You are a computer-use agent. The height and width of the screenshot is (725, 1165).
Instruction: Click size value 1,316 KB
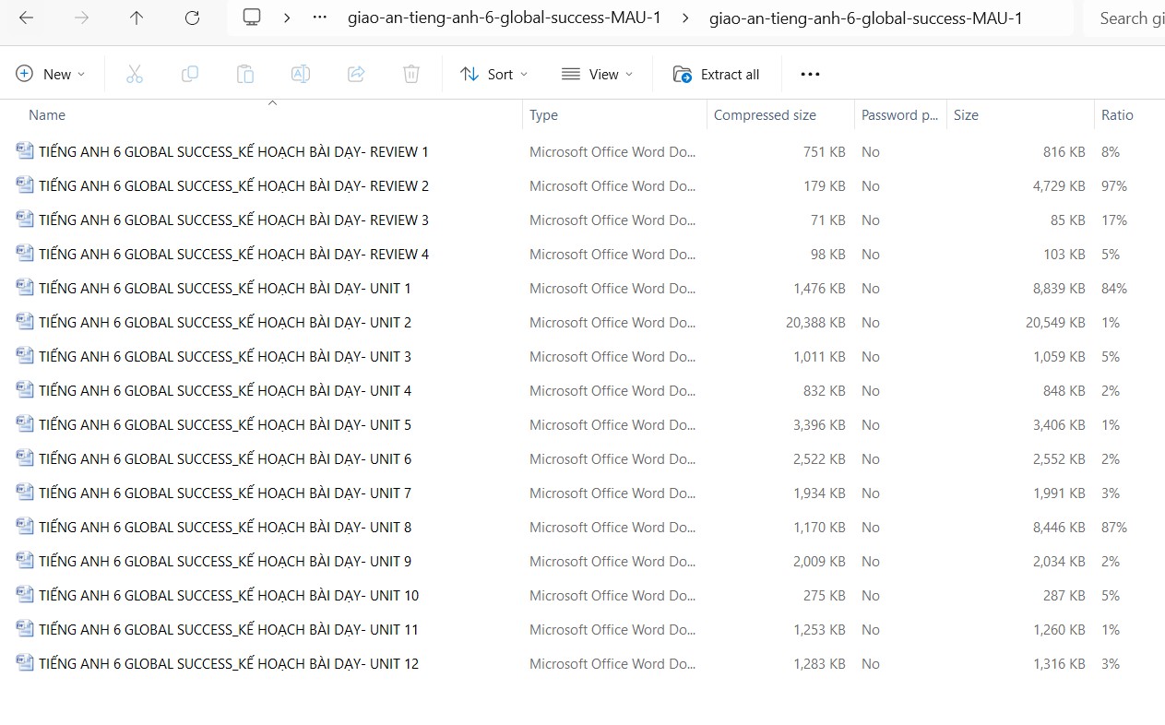pyautogui.click(x=1059, y=663)
